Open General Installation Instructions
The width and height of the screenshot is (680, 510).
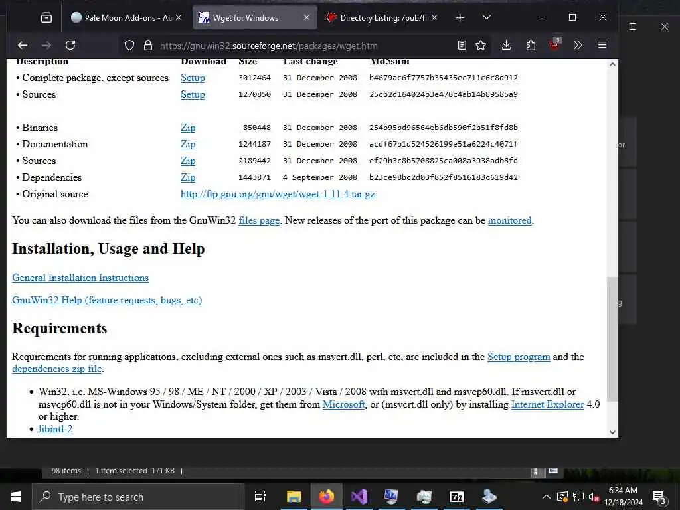coord(80,278)
